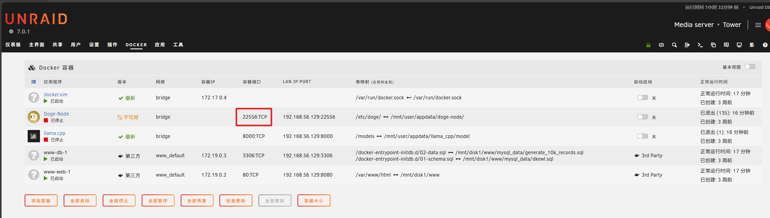Open the web terminal icon
The width and height of the screenshot is (770, 218).
point(700,45)
